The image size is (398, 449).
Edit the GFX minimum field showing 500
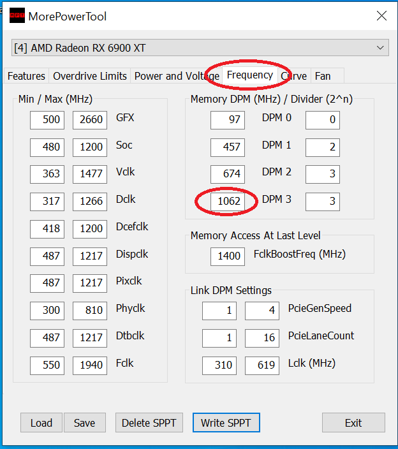point(47,120)
